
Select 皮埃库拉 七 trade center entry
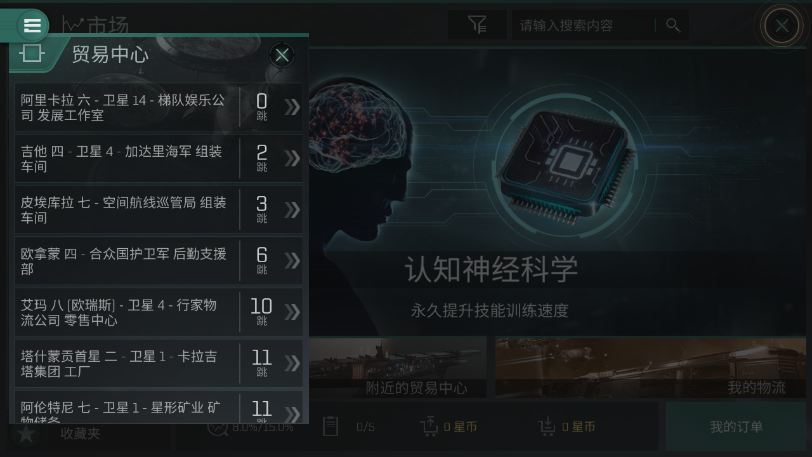point(159,209)
